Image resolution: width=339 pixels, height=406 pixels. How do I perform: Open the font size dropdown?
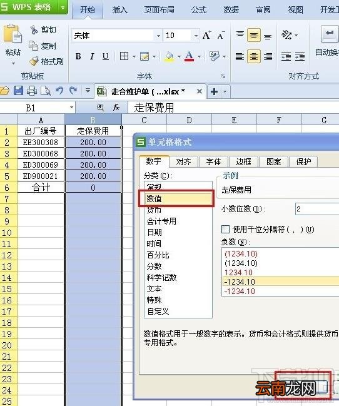coord(196,36)
